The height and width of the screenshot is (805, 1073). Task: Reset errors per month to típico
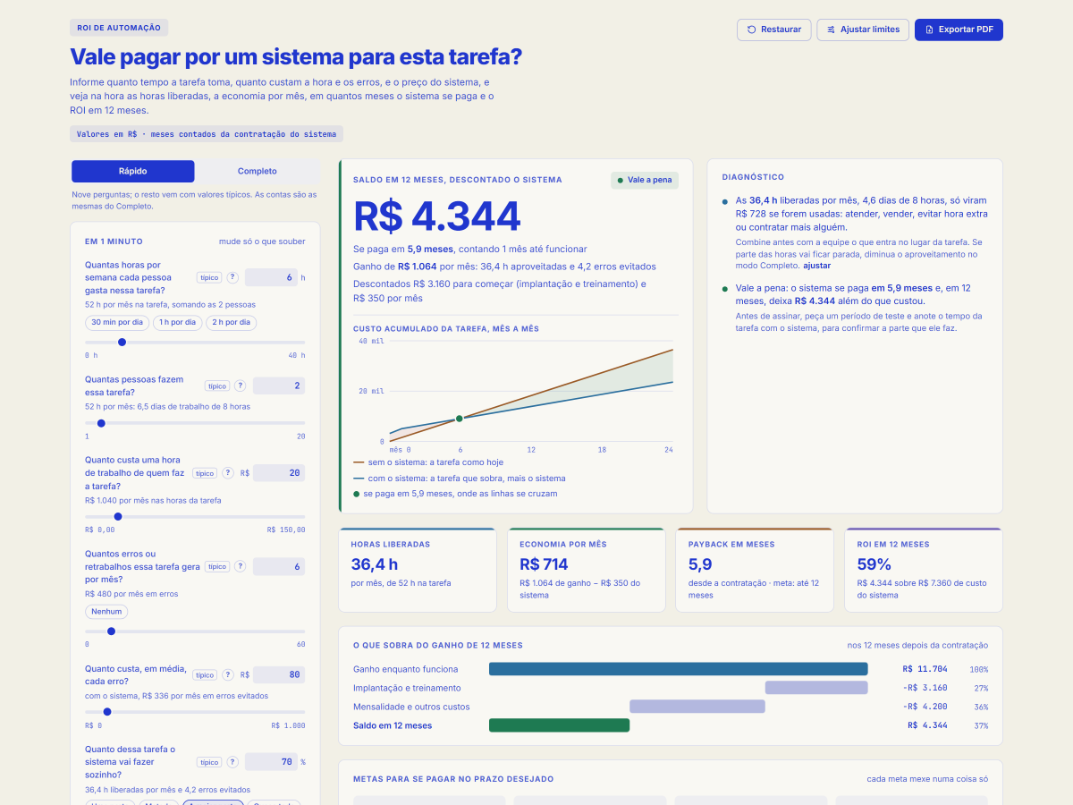216,566
